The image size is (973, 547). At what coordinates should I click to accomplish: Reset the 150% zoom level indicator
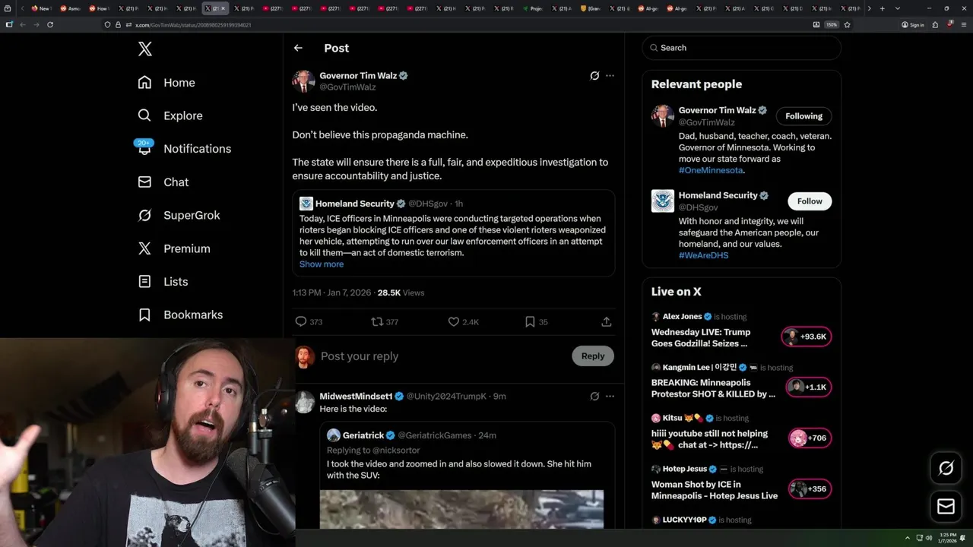pyautogui.click(x=832, y=24)
